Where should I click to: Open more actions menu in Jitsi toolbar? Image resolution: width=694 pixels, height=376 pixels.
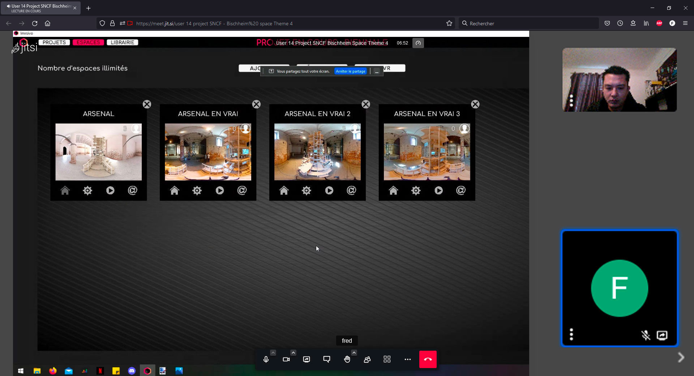[x=408, y=359]
